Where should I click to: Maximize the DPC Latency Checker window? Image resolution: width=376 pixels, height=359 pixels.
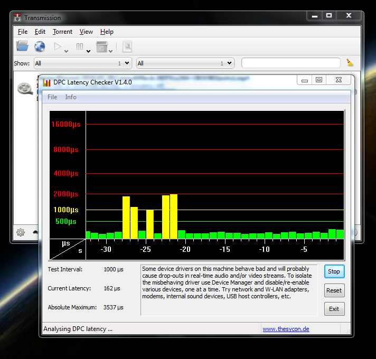tap(318, 80)
